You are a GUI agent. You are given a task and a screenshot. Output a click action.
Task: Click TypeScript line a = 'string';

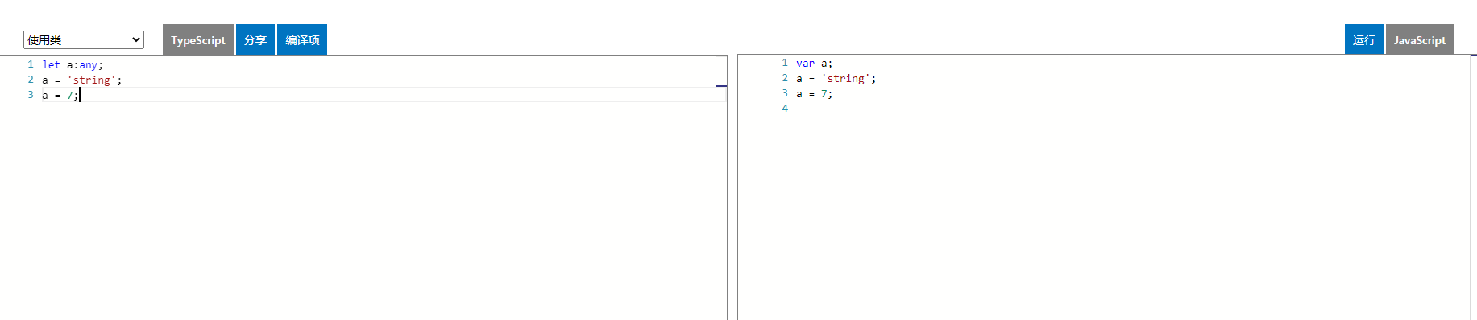82,80
